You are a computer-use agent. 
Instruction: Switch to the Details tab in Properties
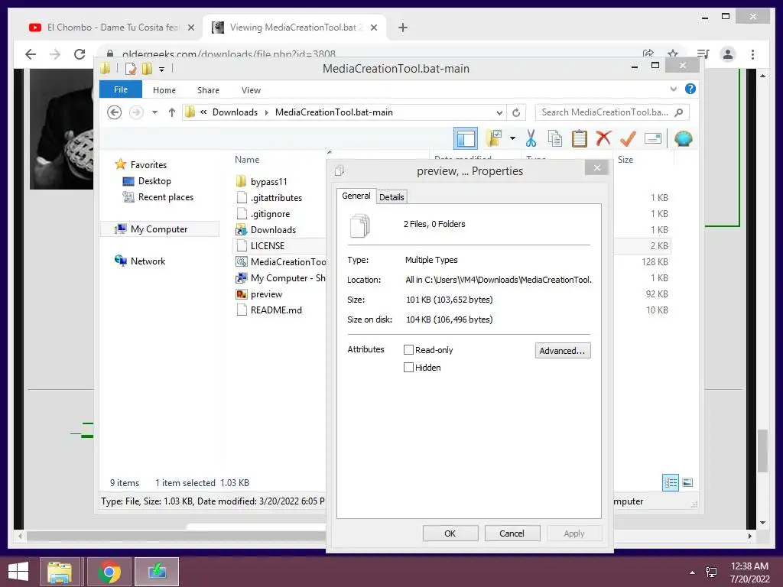[391, 197]
